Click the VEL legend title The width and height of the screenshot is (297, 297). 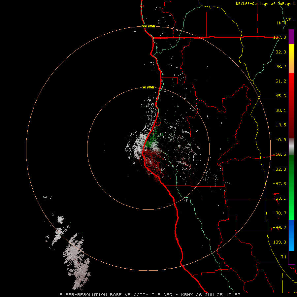290,20
